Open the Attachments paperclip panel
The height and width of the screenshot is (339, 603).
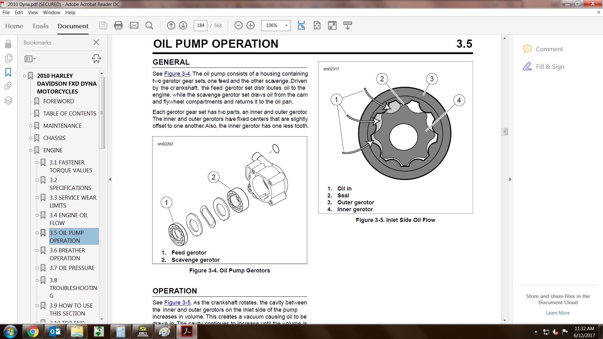pyautogui.click(x=8, y=86)
